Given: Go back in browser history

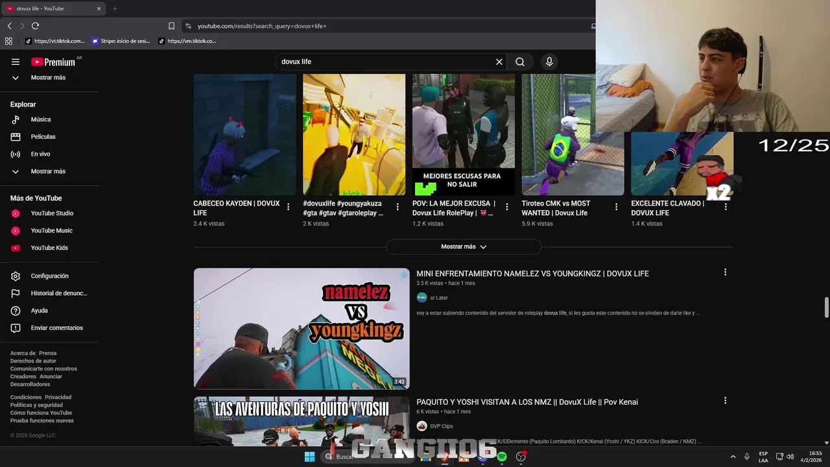Looking at the screenshot, I should 10,26.
